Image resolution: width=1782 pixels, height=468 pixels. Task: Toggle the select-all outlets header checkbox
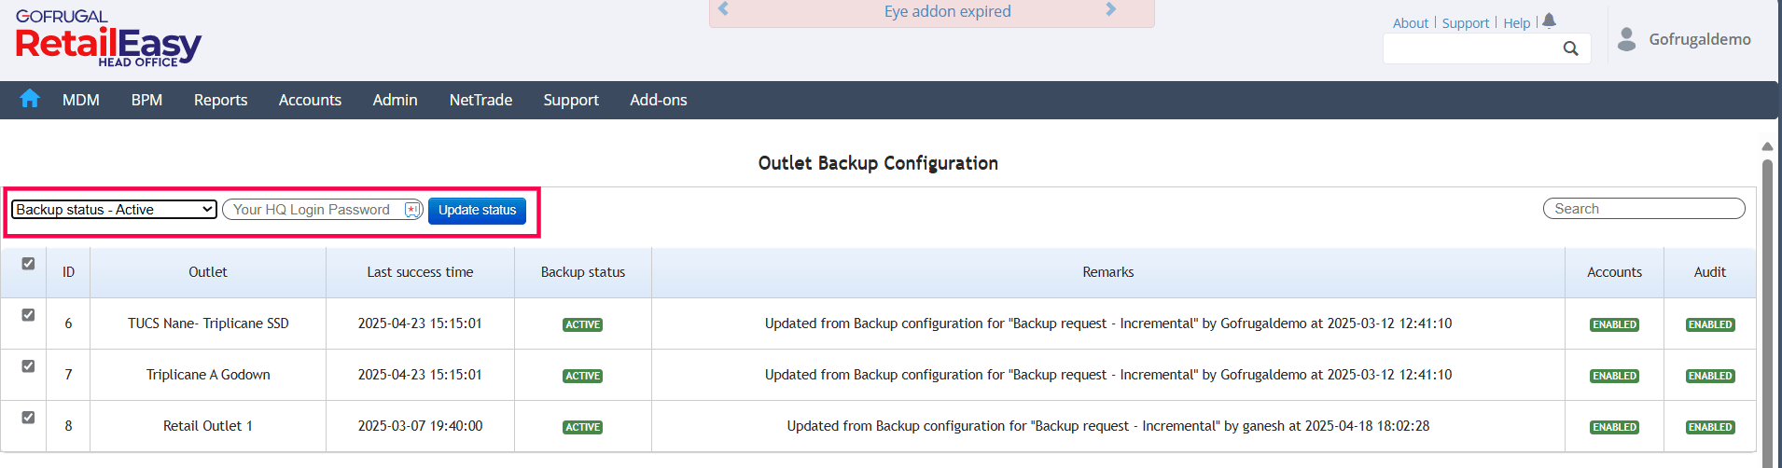(28, 264)
